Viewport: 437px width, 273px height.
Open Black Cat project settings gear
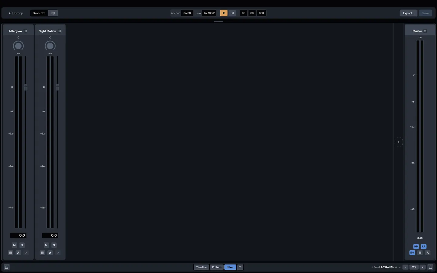pyautogui.click(x=53, y=13)
